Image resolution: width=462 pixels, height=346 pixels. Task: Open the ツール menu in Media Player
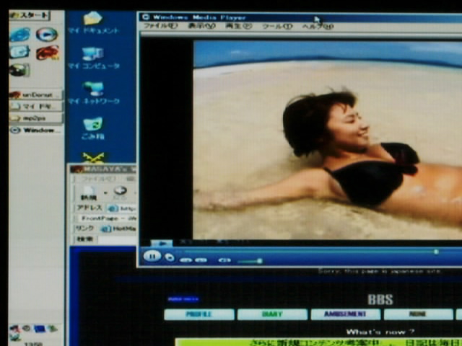pyautogui.click(x=277, y=26)
